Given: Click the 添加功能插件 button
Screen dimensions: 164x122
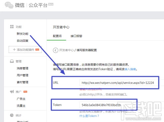Looking at the screenshot, I should pyautogui.click(x=25, y=50).
